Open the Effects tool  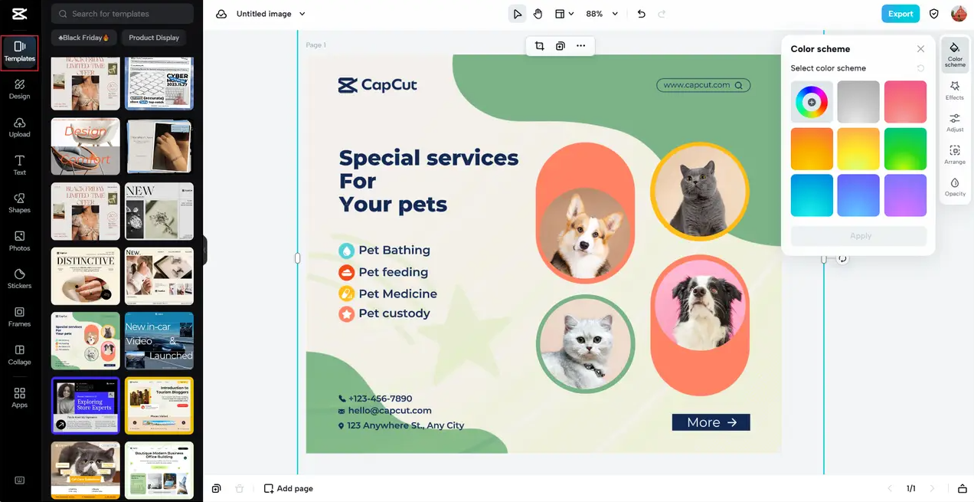tap(955, 90)
